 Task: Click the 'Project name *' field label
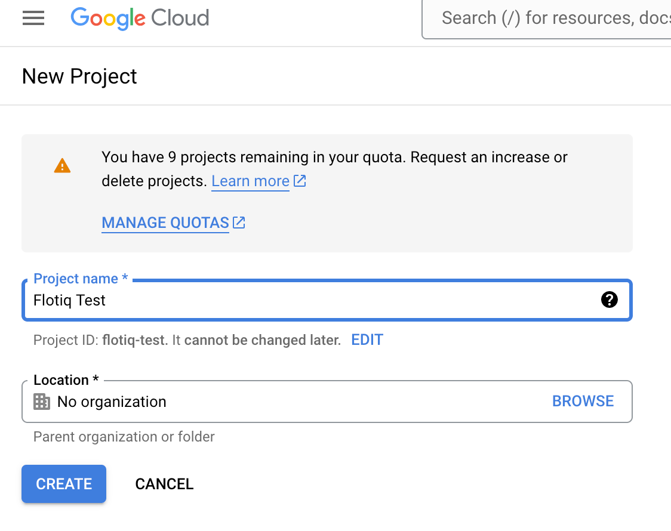click(x=81, y=278)
